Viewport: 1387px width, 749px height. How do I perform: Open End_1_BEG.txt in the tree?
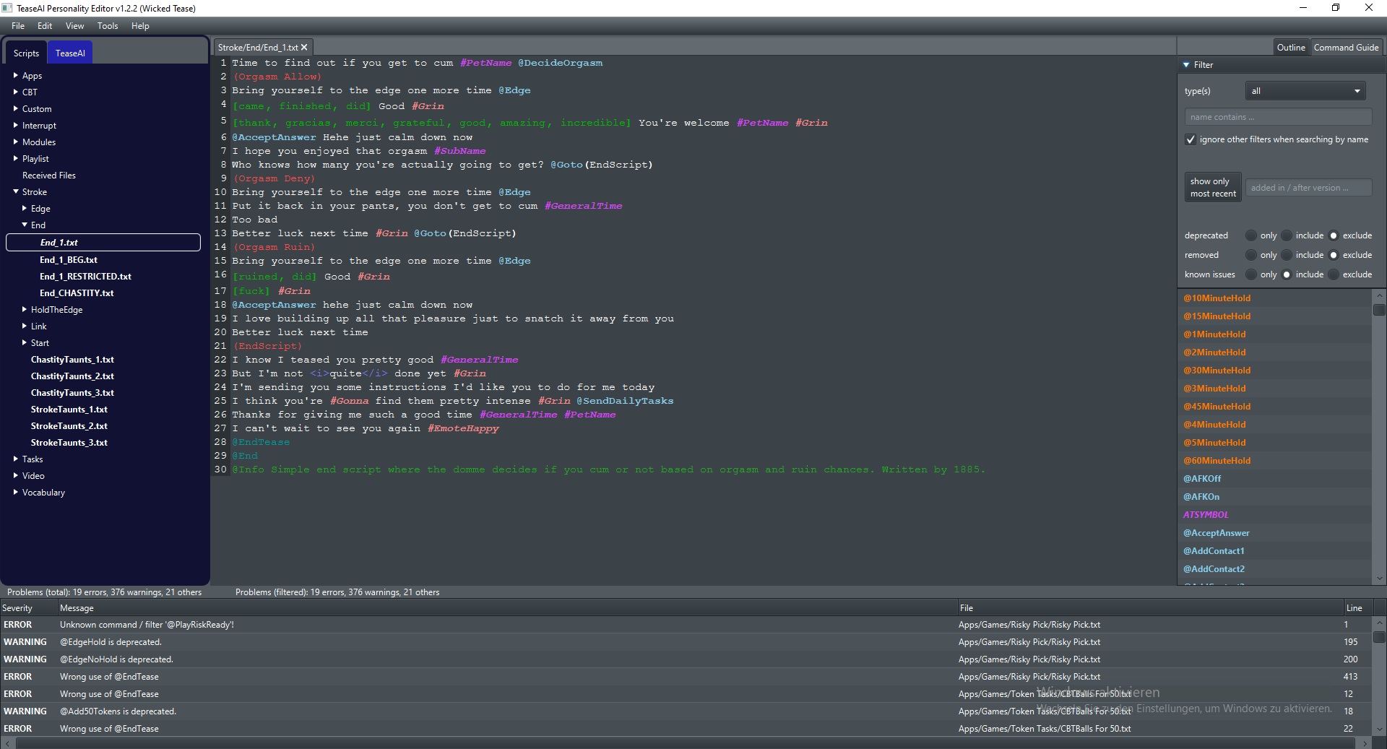(x=69, y=260)
